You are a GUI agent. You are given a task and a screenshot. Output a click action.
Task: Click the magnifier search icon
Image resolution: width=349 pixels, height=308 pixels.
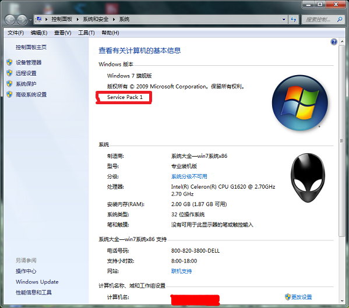[340, 20]
